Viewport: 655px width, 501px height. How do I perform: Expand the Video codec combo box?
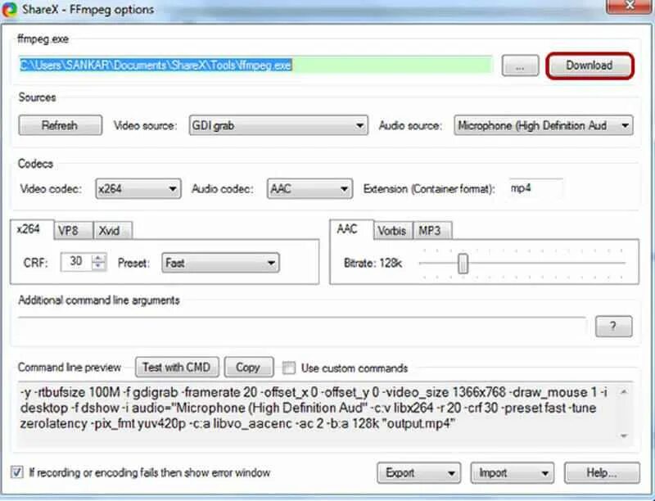(x=138, y=189)
